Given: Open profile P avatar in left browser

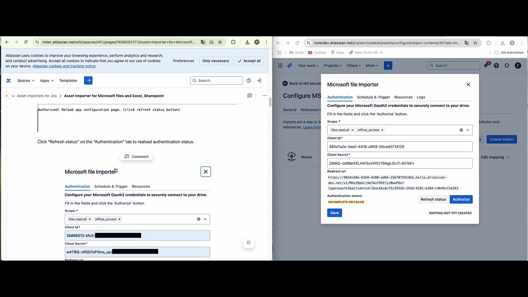Looking at the screenshot, I should point(257,42).
